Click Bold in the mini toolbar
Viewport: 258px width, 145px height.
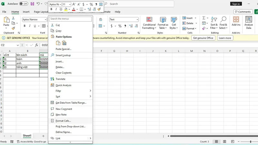(x=51, y=9)
